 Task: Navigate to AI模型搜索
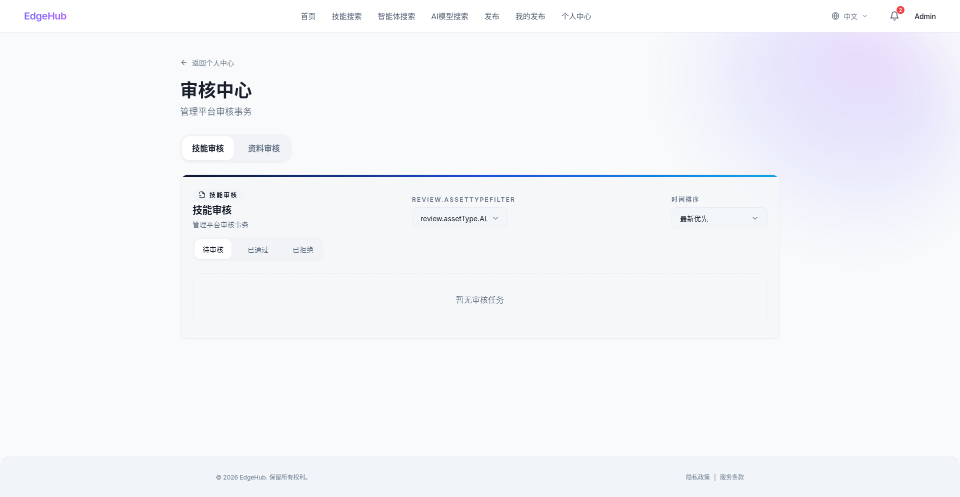(x=450, y=16)
